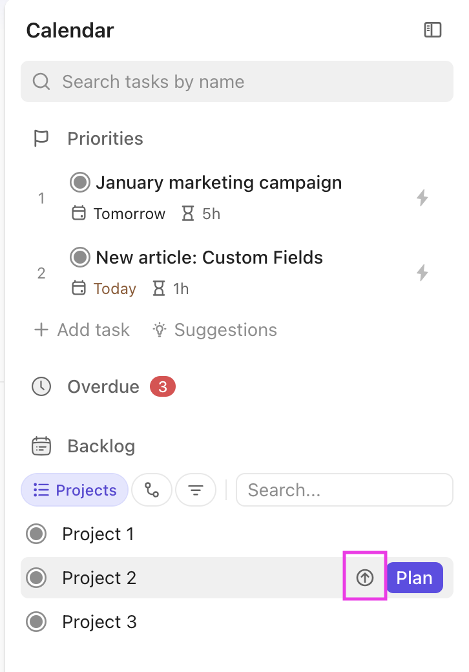Image resolution: width=469 pixels, height=672 pixels.
Task: Click lightning icon for January marketing campaign
Action: click(422, 198)
